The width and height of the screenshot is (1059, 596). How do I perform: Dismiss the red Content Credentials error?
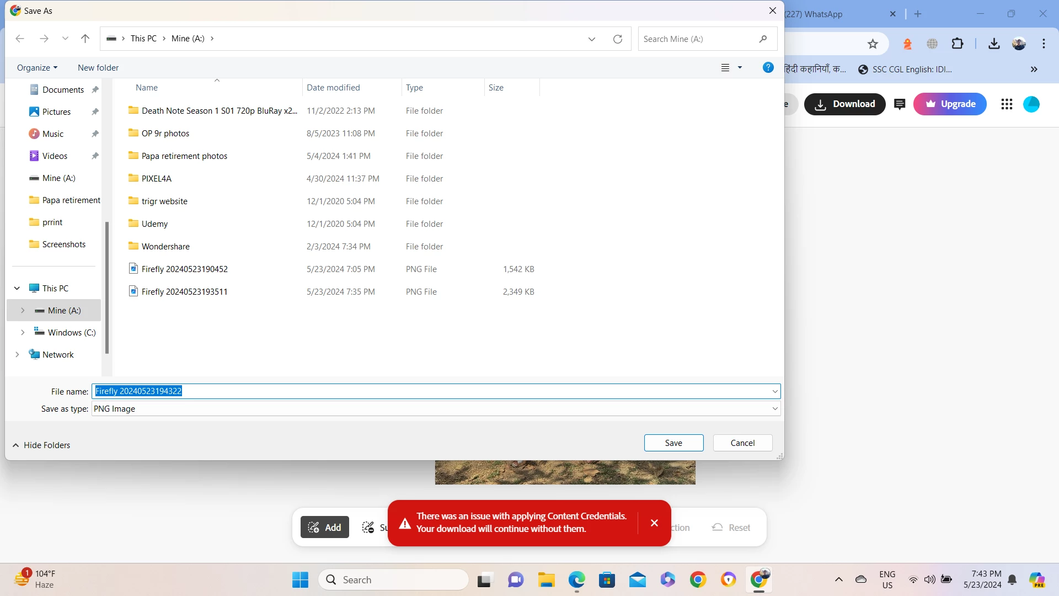pyautogui.click(x=654, y=523)
